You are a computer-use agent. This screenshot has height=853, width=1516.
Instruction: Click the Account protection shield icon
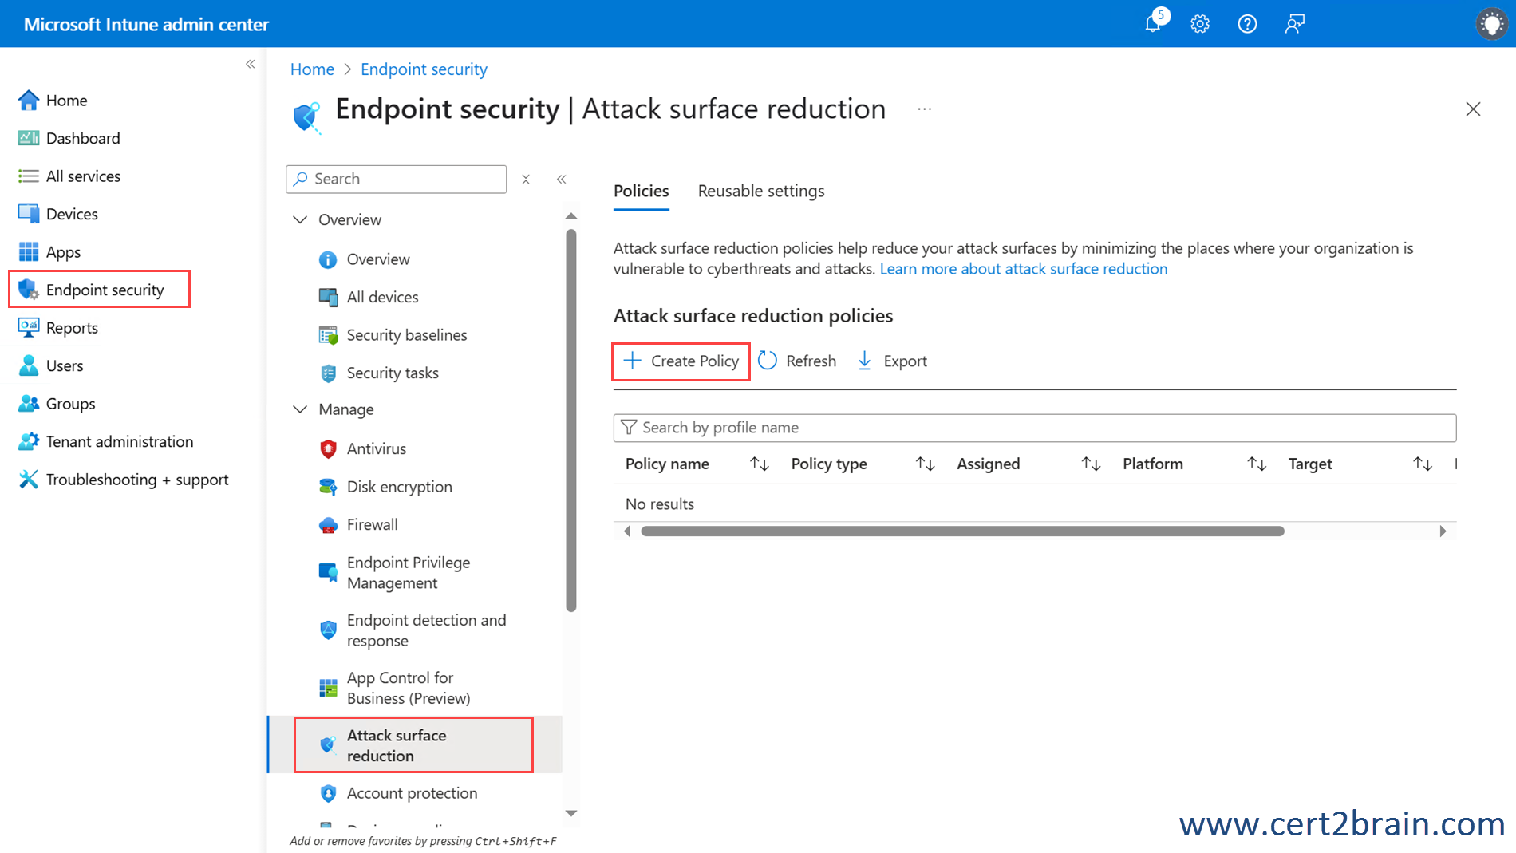coord(328,793)
